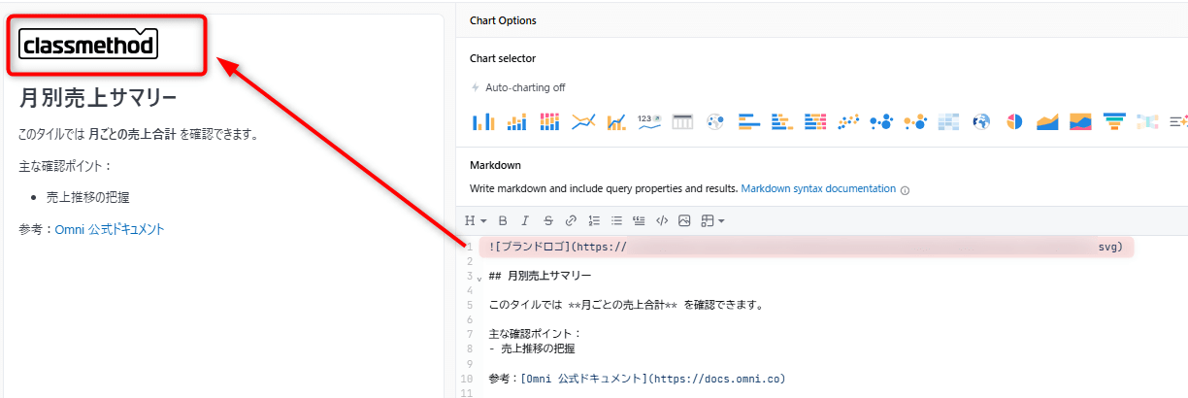
Task: Collapse the heading fold arrow on line 3
Action: point(478,279)
